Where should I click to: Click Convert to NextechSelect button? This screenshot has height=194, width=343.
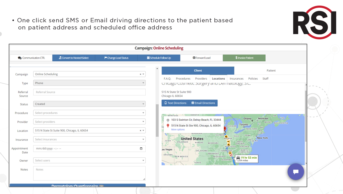(74, 58)
